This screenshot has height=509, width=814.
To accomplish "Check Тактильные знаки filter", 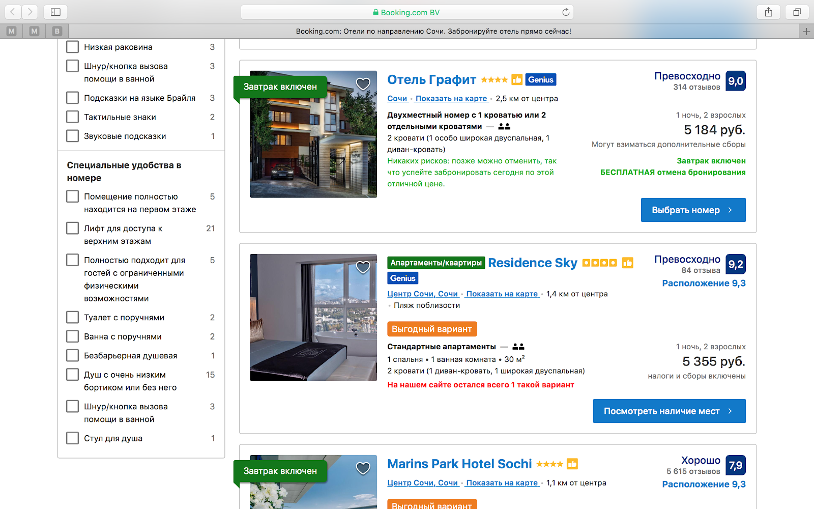I will (x=73, y=117).
